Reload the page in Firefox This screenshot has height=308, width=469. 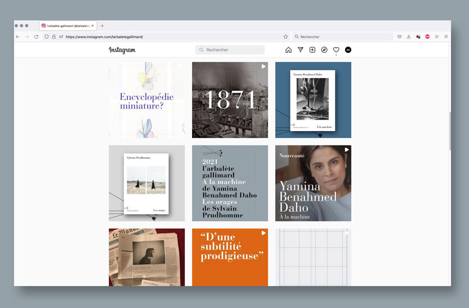tap(37, 37)
